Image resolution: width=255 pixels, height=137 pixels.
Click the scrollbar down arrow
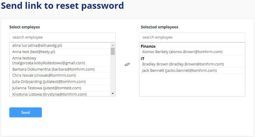(113, 94)
